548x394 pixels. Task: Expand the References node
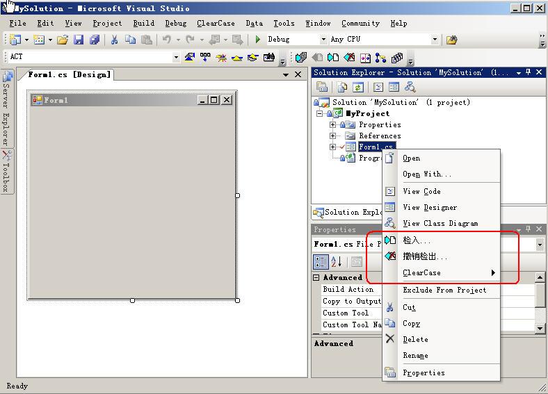click(x=332, y=136)
